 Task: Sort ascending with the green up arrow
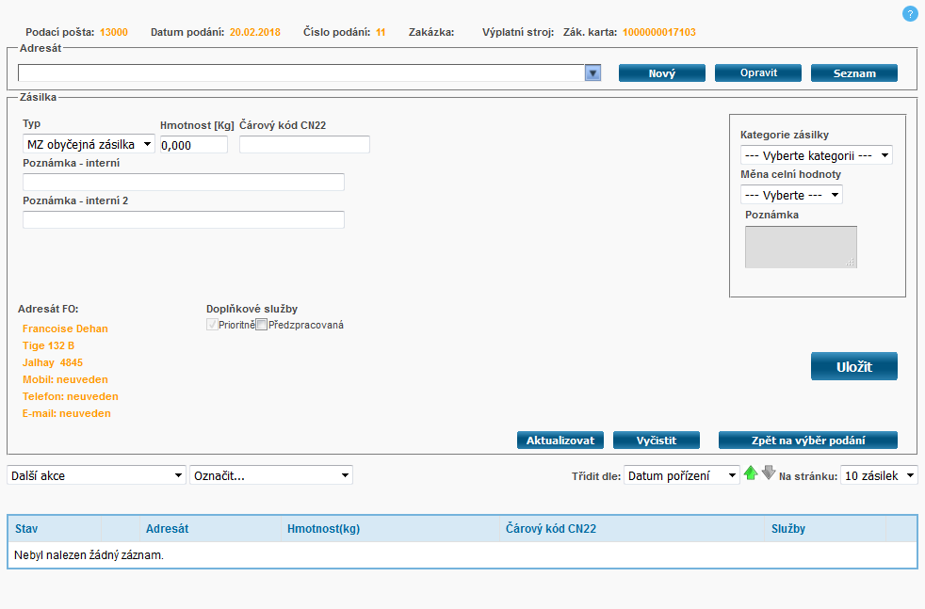pos(751,473)
